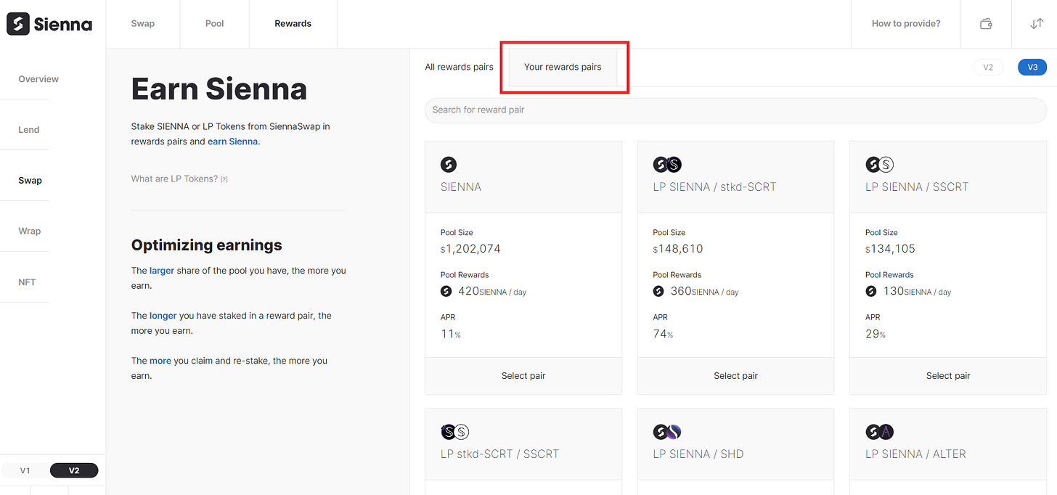1057x495 pixels.
Task: Select the V1 version in sidebar
Action: coord(25,470)
